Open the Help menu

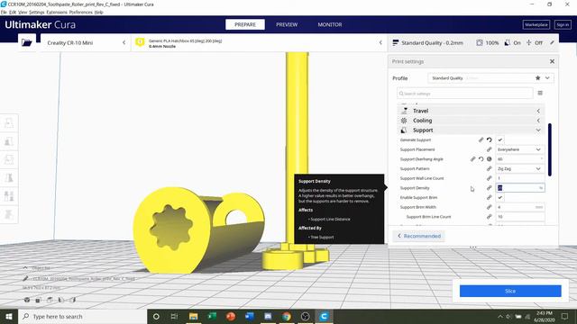98,12
